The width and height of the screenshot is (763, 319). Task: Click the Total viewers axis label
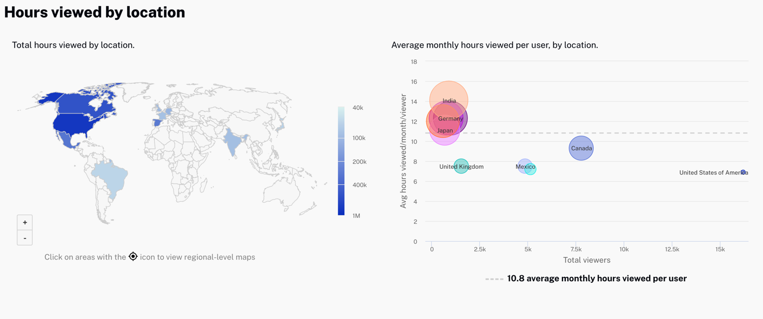[587, 260]
